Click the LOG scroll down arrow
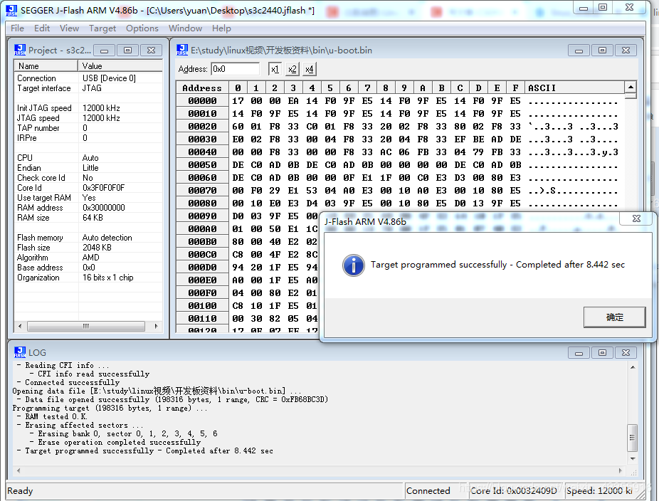The image size is (659, 501). click(633, 459)
